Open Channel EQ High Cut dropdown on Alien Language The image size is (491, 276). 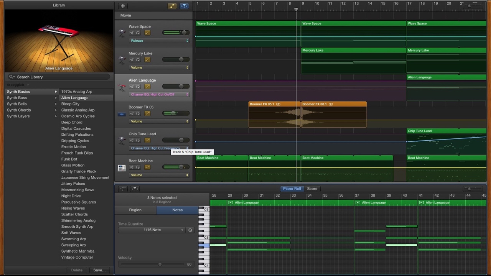(x=159, y=94)
